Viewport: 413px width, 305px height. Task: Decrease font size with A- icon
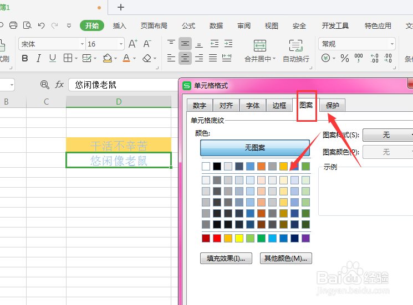147,44
